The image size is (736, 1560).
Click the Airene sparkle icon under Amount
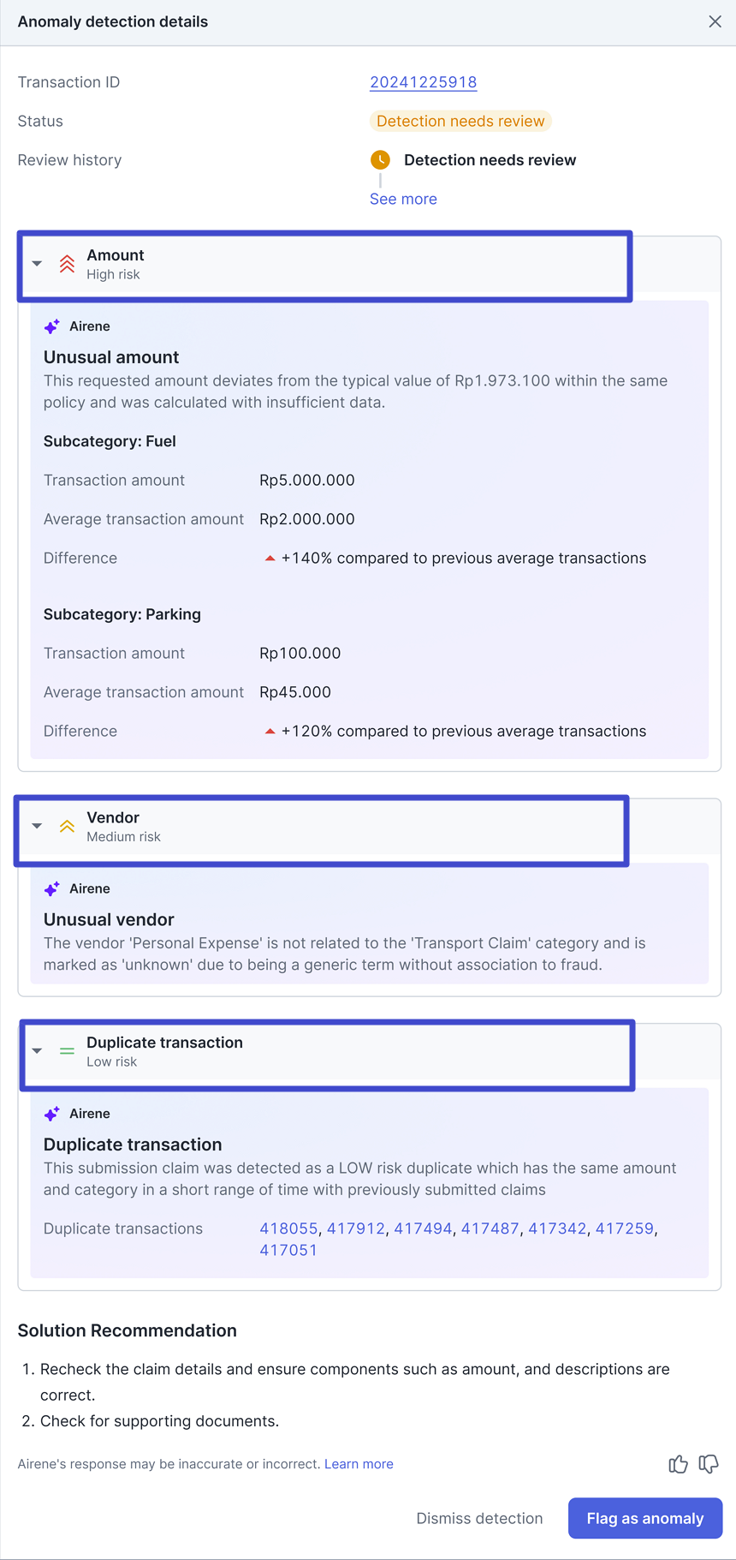click(52, 326)
